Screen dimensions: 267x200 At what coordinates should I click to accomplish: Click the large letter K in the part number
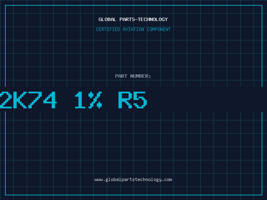click(20, 100)
